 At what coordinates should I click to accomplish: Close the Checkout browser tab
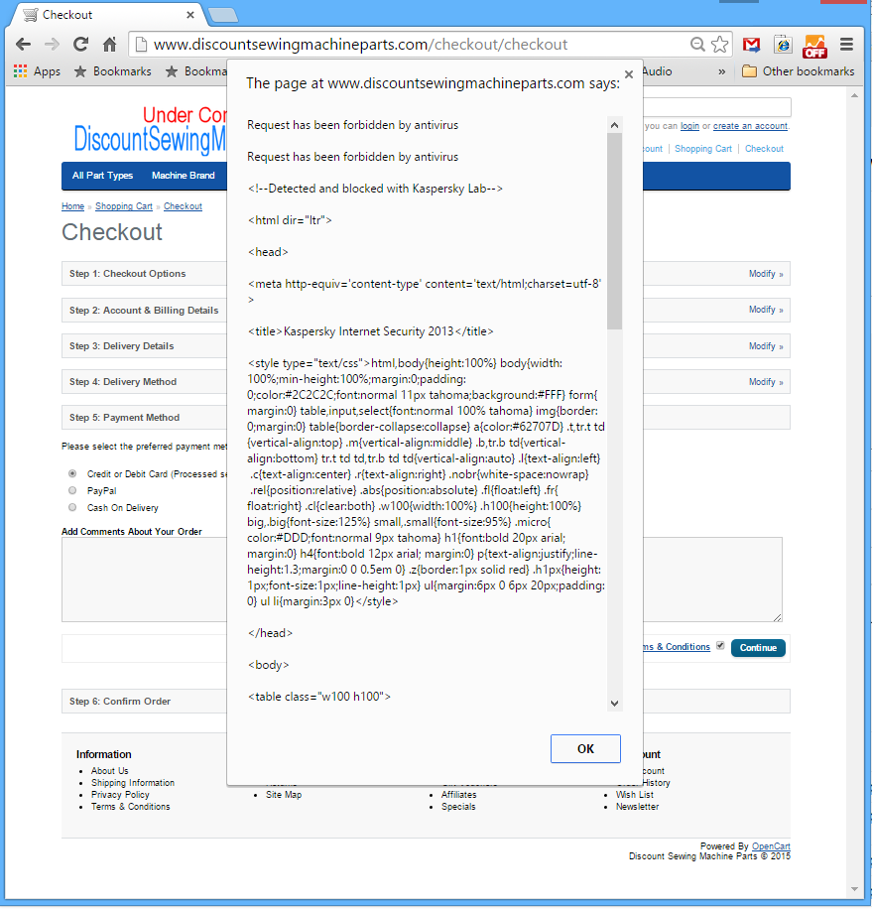coord(190,15)
